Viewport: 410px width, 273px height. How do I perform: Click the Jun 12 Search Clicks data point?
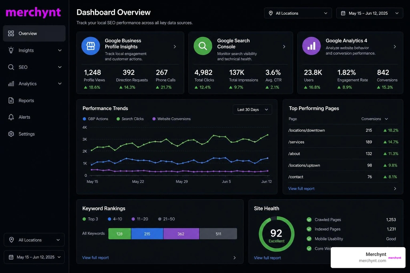coord(267,135)
